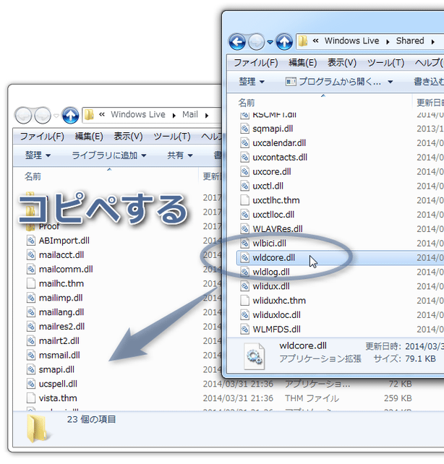This screenshot has height=464, width=444.
Task: Open ツール(T) menu in Mail window
Action: [172, 137]
